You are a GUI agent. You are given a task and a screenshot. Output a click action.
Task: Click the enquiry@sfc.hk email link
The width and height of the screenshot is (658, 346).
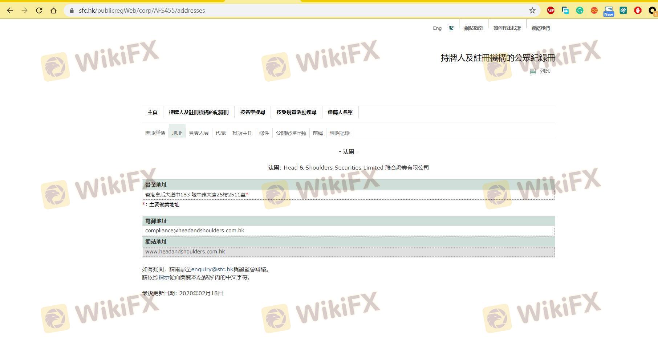212,269
